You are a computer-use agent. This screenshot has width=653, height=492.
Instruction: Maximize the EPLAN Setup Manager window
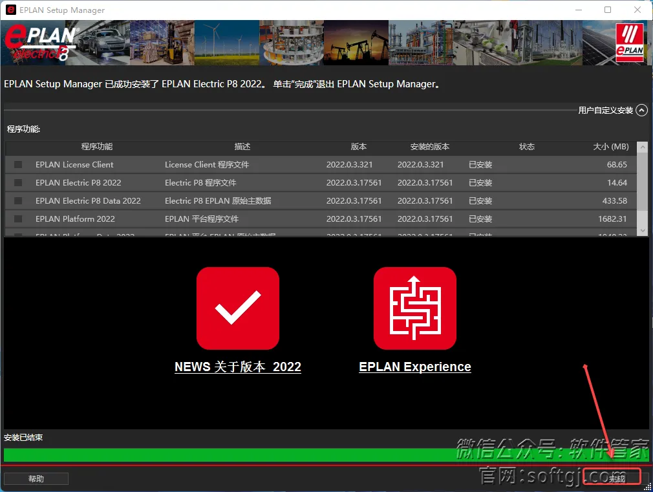(608, 10)
